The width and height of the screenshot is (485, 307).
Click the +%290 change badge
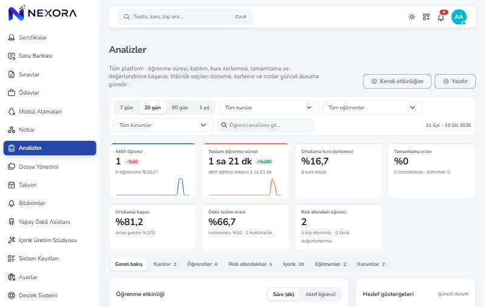point(264,161)
